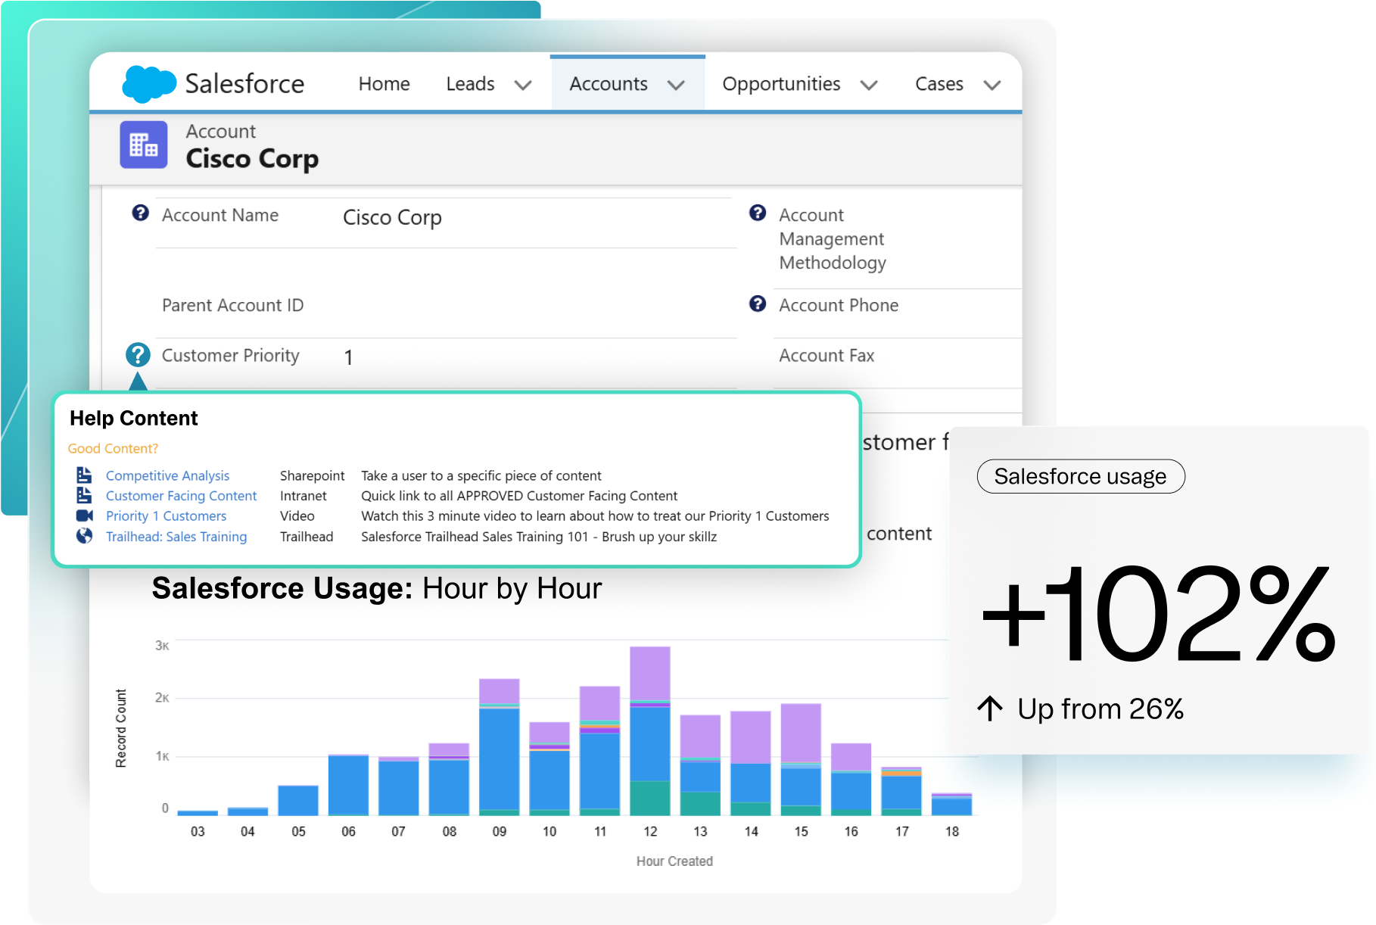This screenshot has height=925, width=1376.
Task: Open the Home tab
Action: (384, 84)
